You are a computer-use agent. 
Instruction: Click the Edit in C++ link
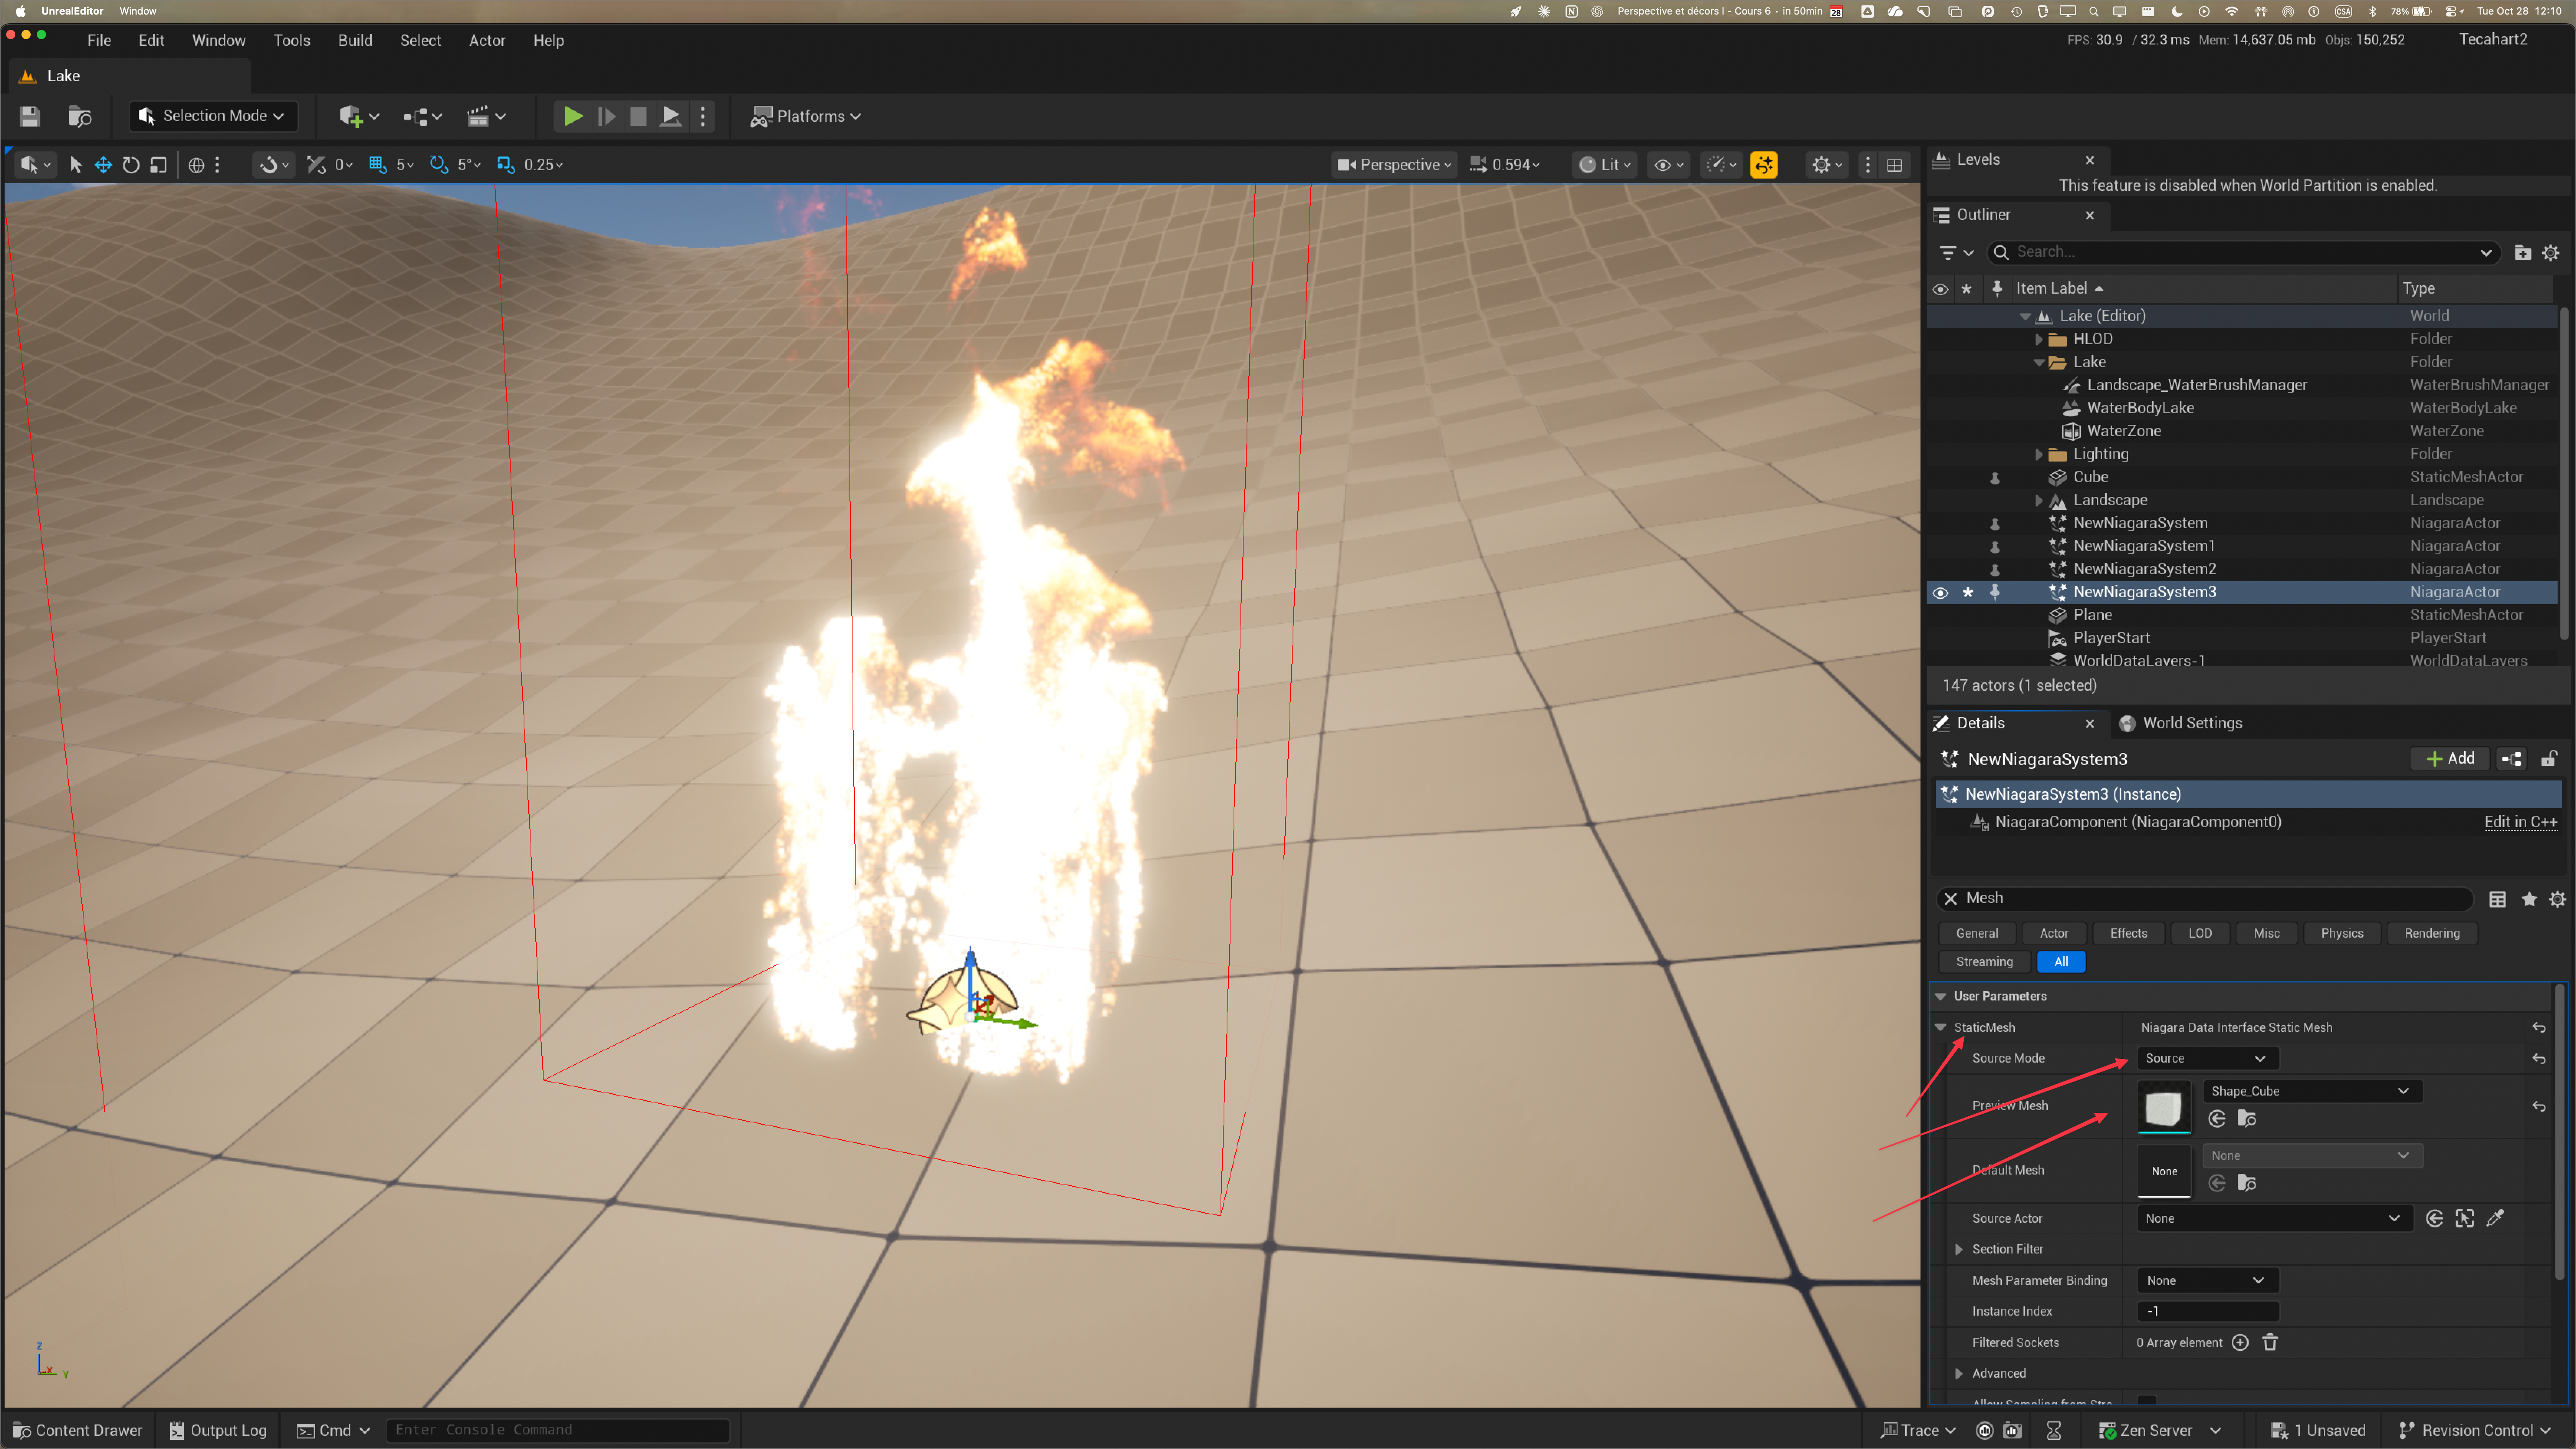(x=2520, y=822)
